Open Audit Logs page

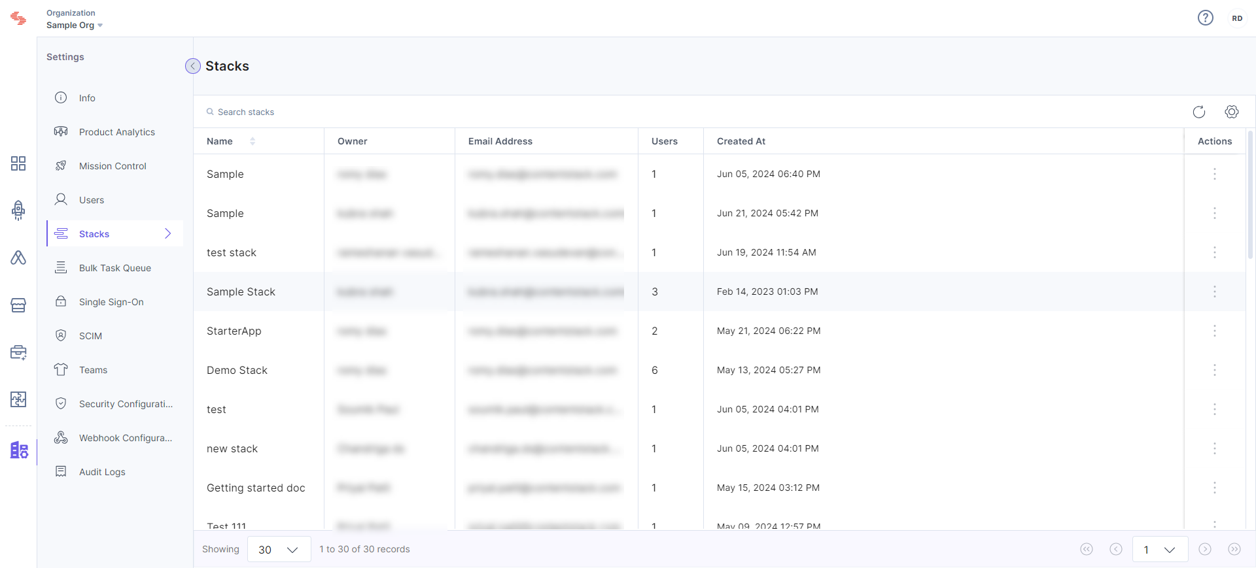click(x=115, y=471)
